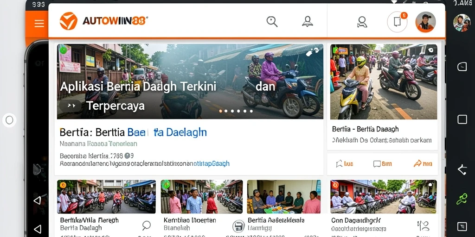Open the 'Aplikasi Bernia Daagh Terkini' hero image

click(x=190, y=81)
